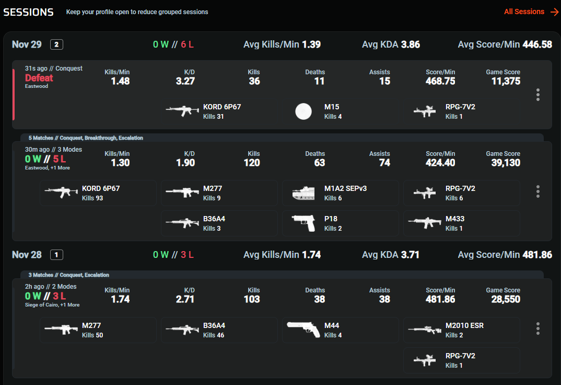Screen dimensions: 561x385
Task: Click the Score/Min 424.40 value
Action: click(440, 163)
